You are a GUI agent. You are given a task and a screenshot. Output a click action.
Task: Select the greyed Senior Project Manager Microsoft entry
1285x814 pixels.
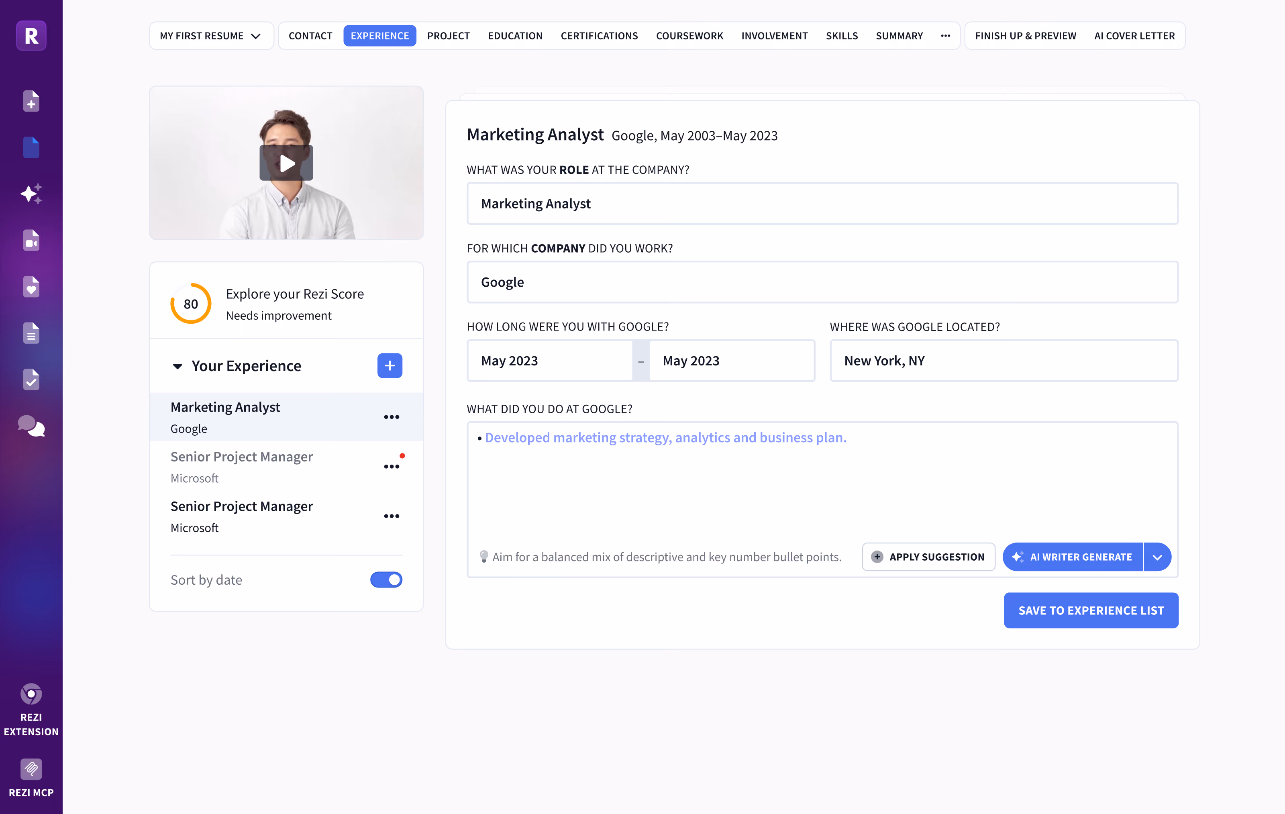click(287, 467)
